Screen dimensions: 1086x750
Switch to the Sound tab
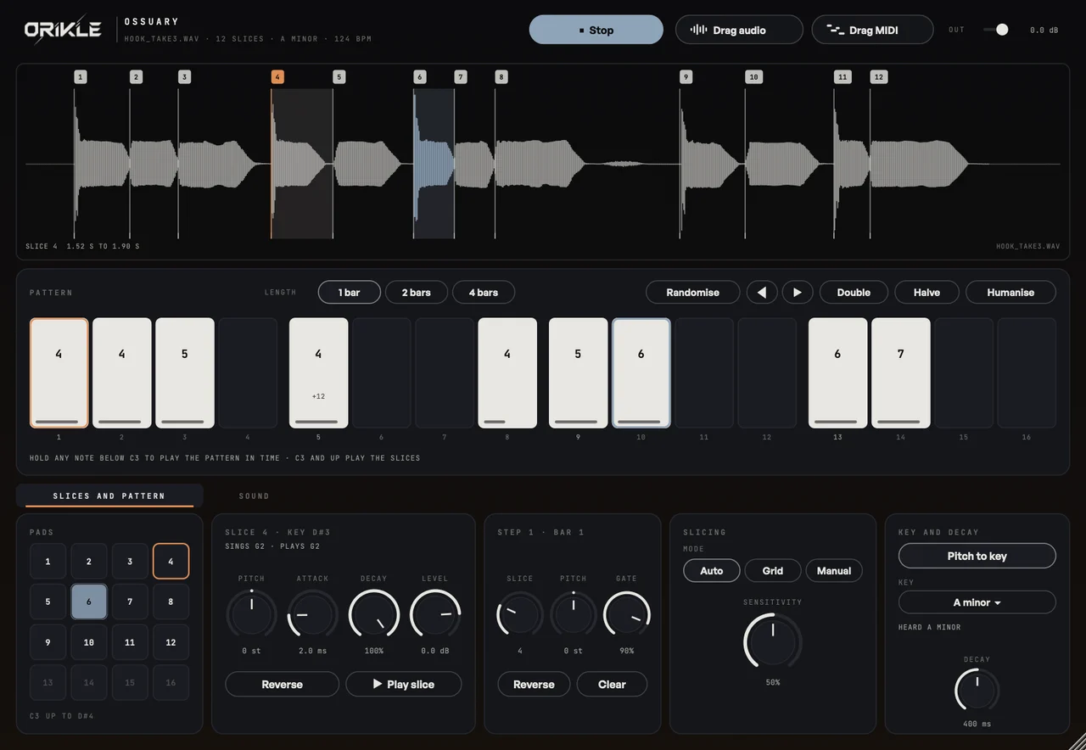[x=254, y=495]
